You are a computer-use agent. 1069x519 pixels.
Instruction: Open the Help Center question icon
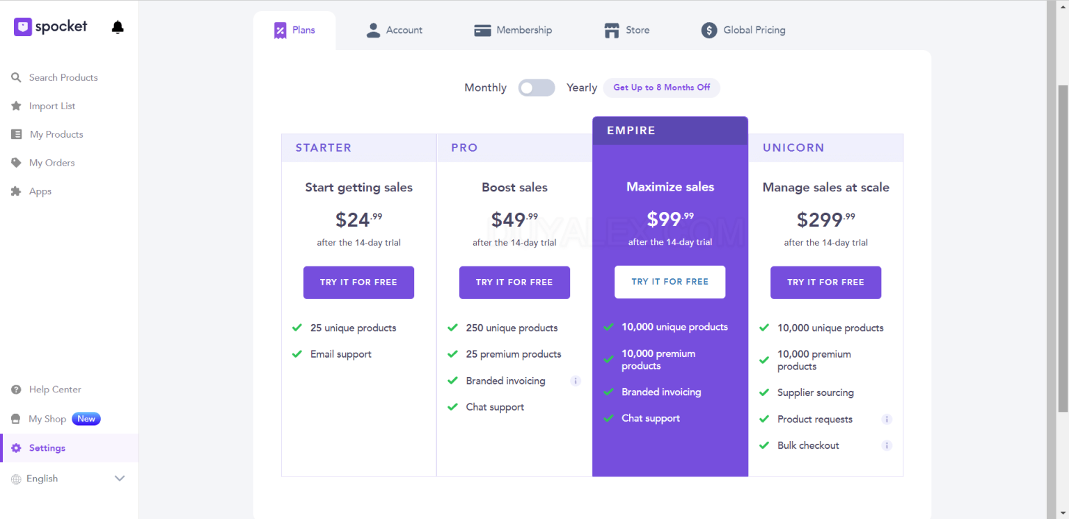pos(16,390)
